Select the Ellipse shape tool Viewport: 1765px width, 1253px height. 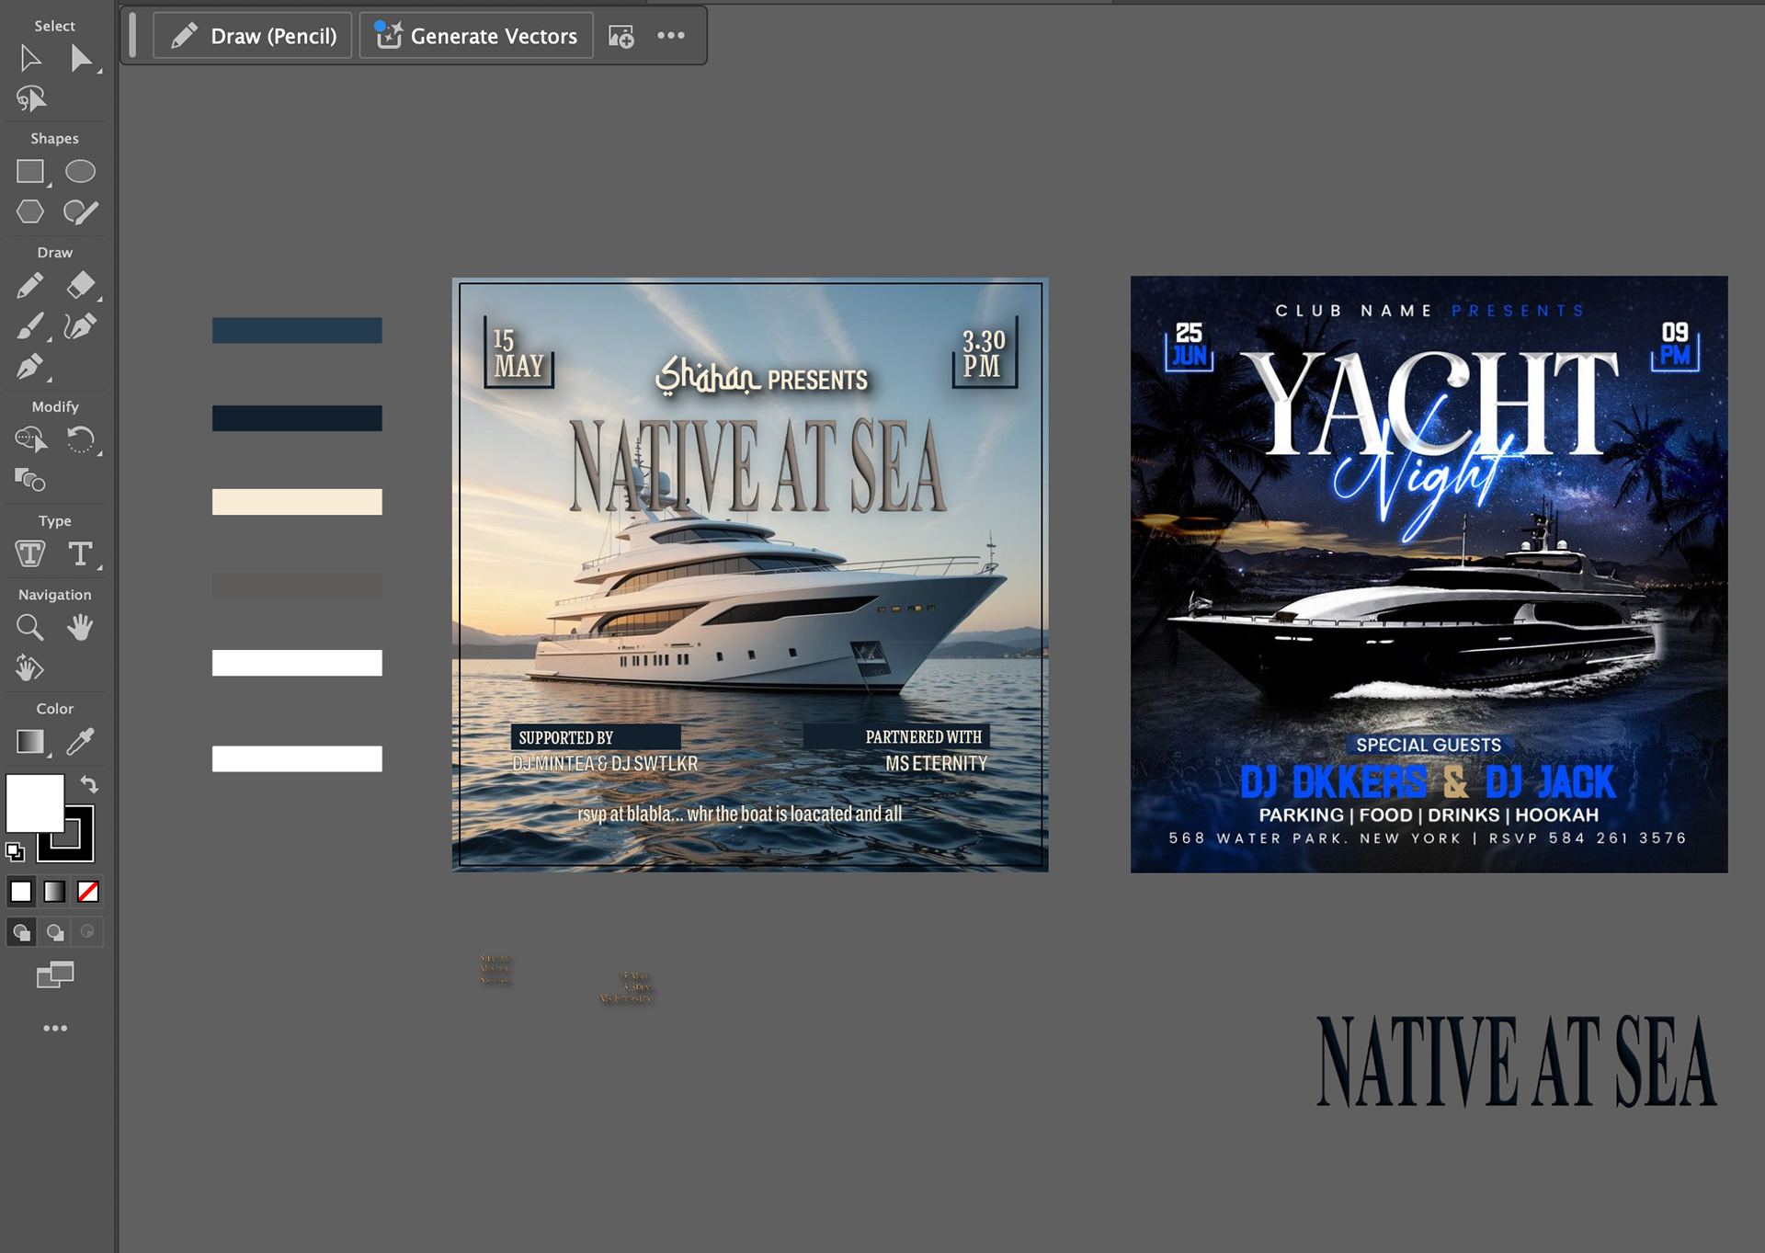[x=81, y=172]
